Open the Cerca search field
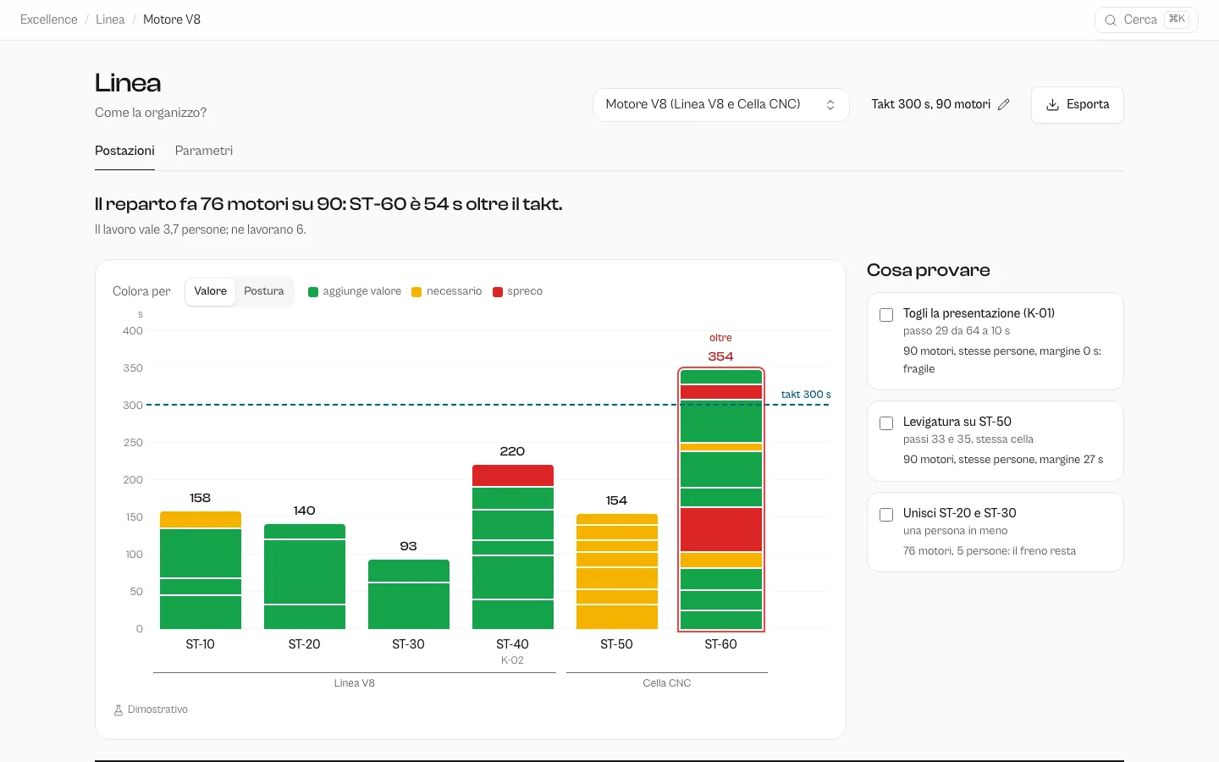This screenshot has width=1219, height=762. pyautogui.click(x=1146, y=19)
